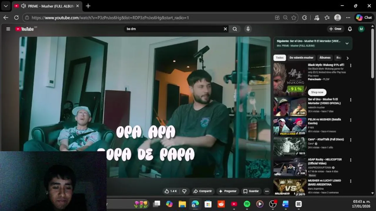Open OBS Studio from the taskbar
The image size is (376, 211).
pos(273,204)
